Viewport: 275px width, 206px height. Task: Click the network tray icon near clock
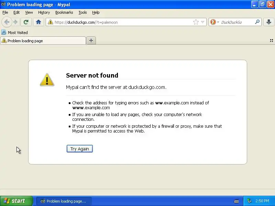[x=249, y=201]
